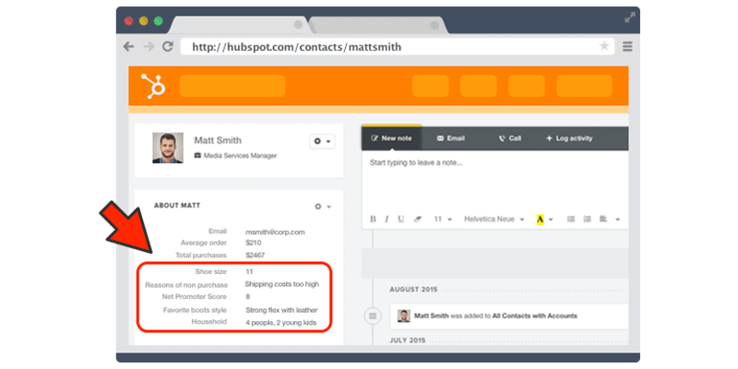Bookmark page with the star icon
738x369 pixels.
pyautogui.click(x=604, y=46)
